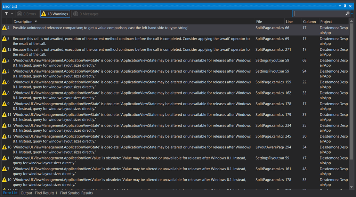Click the filter funnel icon
Viewport: 356px width, 197px height.
(x=6, y=14)
